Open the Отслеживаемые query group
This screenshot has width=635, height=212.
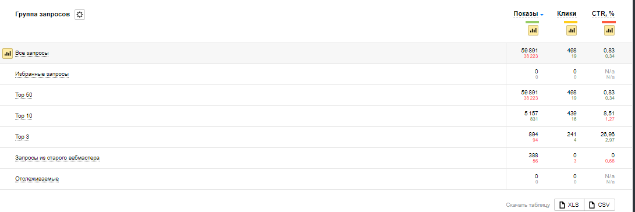(x=37, y=179)
